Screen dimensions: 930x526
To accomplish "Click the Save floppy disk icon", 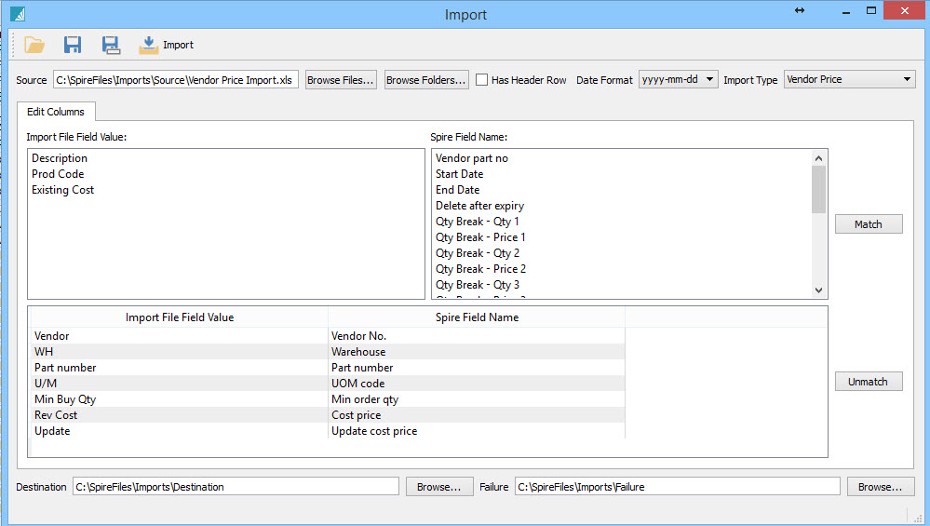I will 73,45.
